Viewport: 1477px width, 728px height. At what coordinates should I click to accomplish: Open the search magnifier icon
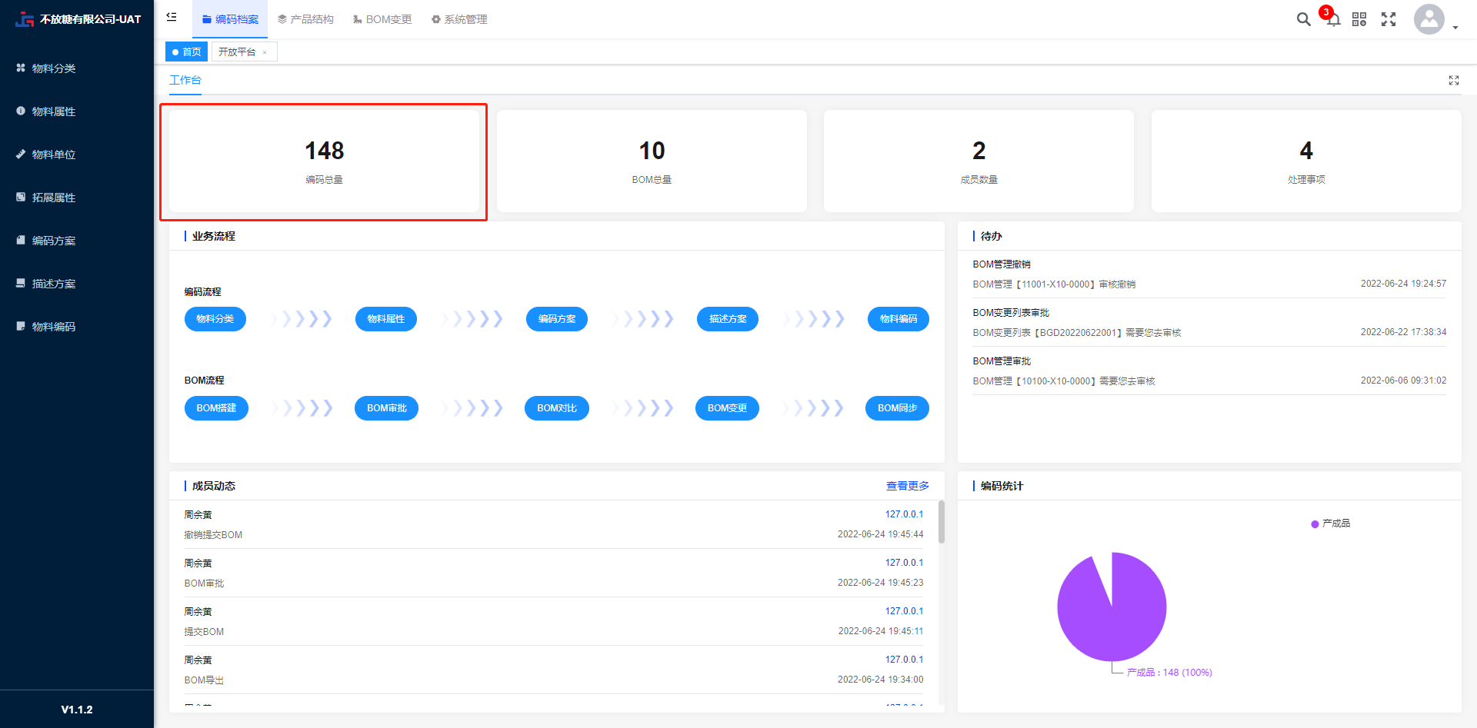(1303, 19)
